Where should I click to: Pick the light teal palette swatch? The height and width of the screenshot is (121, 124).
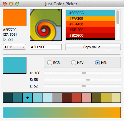[37, 97]
